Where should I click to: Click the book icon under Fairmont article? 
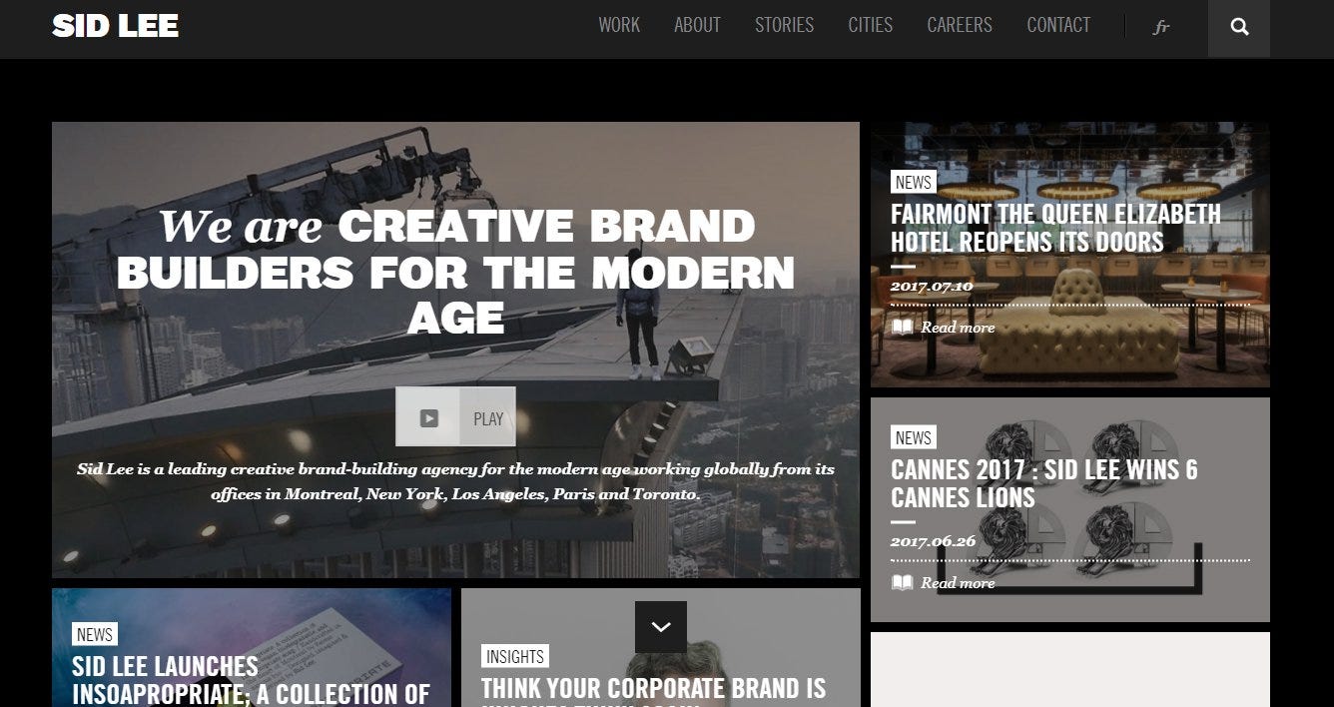(x=902, y=328)
